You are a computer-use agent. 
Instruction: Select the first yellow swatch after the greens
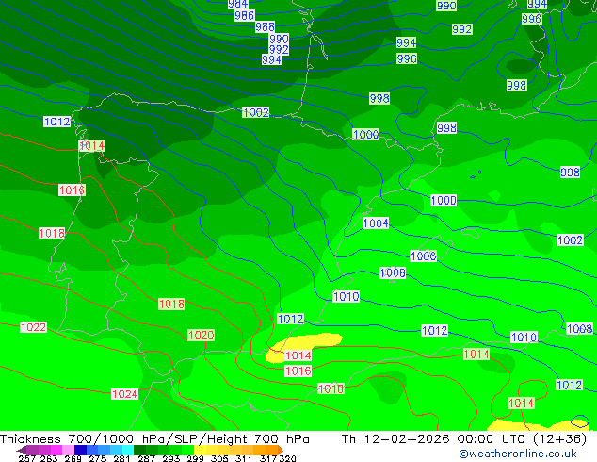click(x=200, y=450)
